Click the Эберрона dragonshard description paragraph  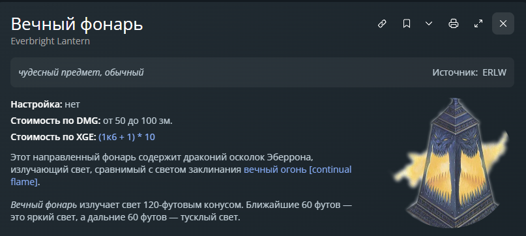pyautogui.click(x=181, y=170)
